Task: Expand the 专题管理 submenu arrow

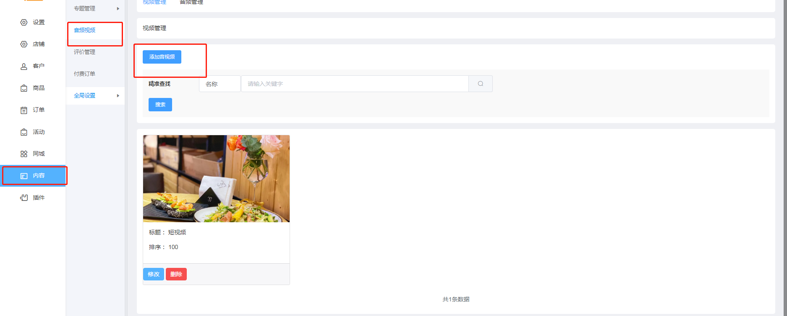Action: pyautogui.click(x=118, y=8)
